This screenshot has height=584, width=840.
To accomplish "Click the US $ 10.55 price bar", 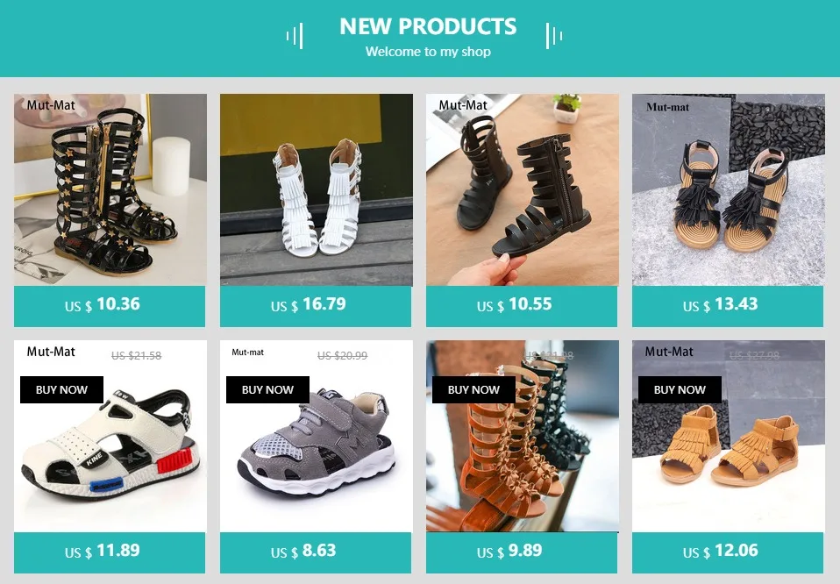I will click(x=522, y=306).
